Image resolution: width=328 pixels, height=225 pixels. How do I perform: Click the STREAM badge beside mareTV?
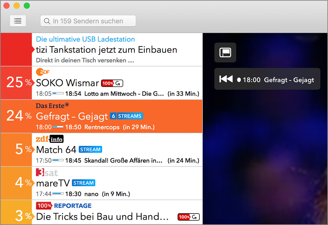pos(83,183)
